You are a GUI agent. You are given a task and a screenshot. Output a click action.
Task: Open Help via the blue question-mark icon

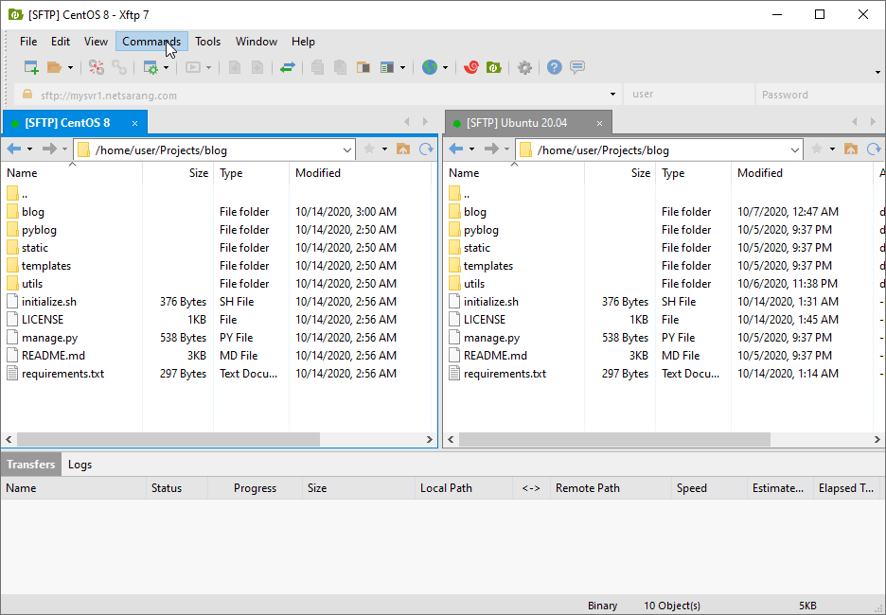[555, 68]
